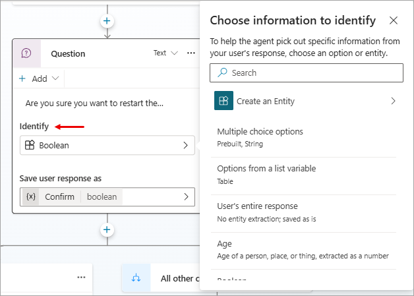The height and width of the screenshot is (296, 414).
Task: Open the Add dropdown in Question node
Action: click(39, 78)
